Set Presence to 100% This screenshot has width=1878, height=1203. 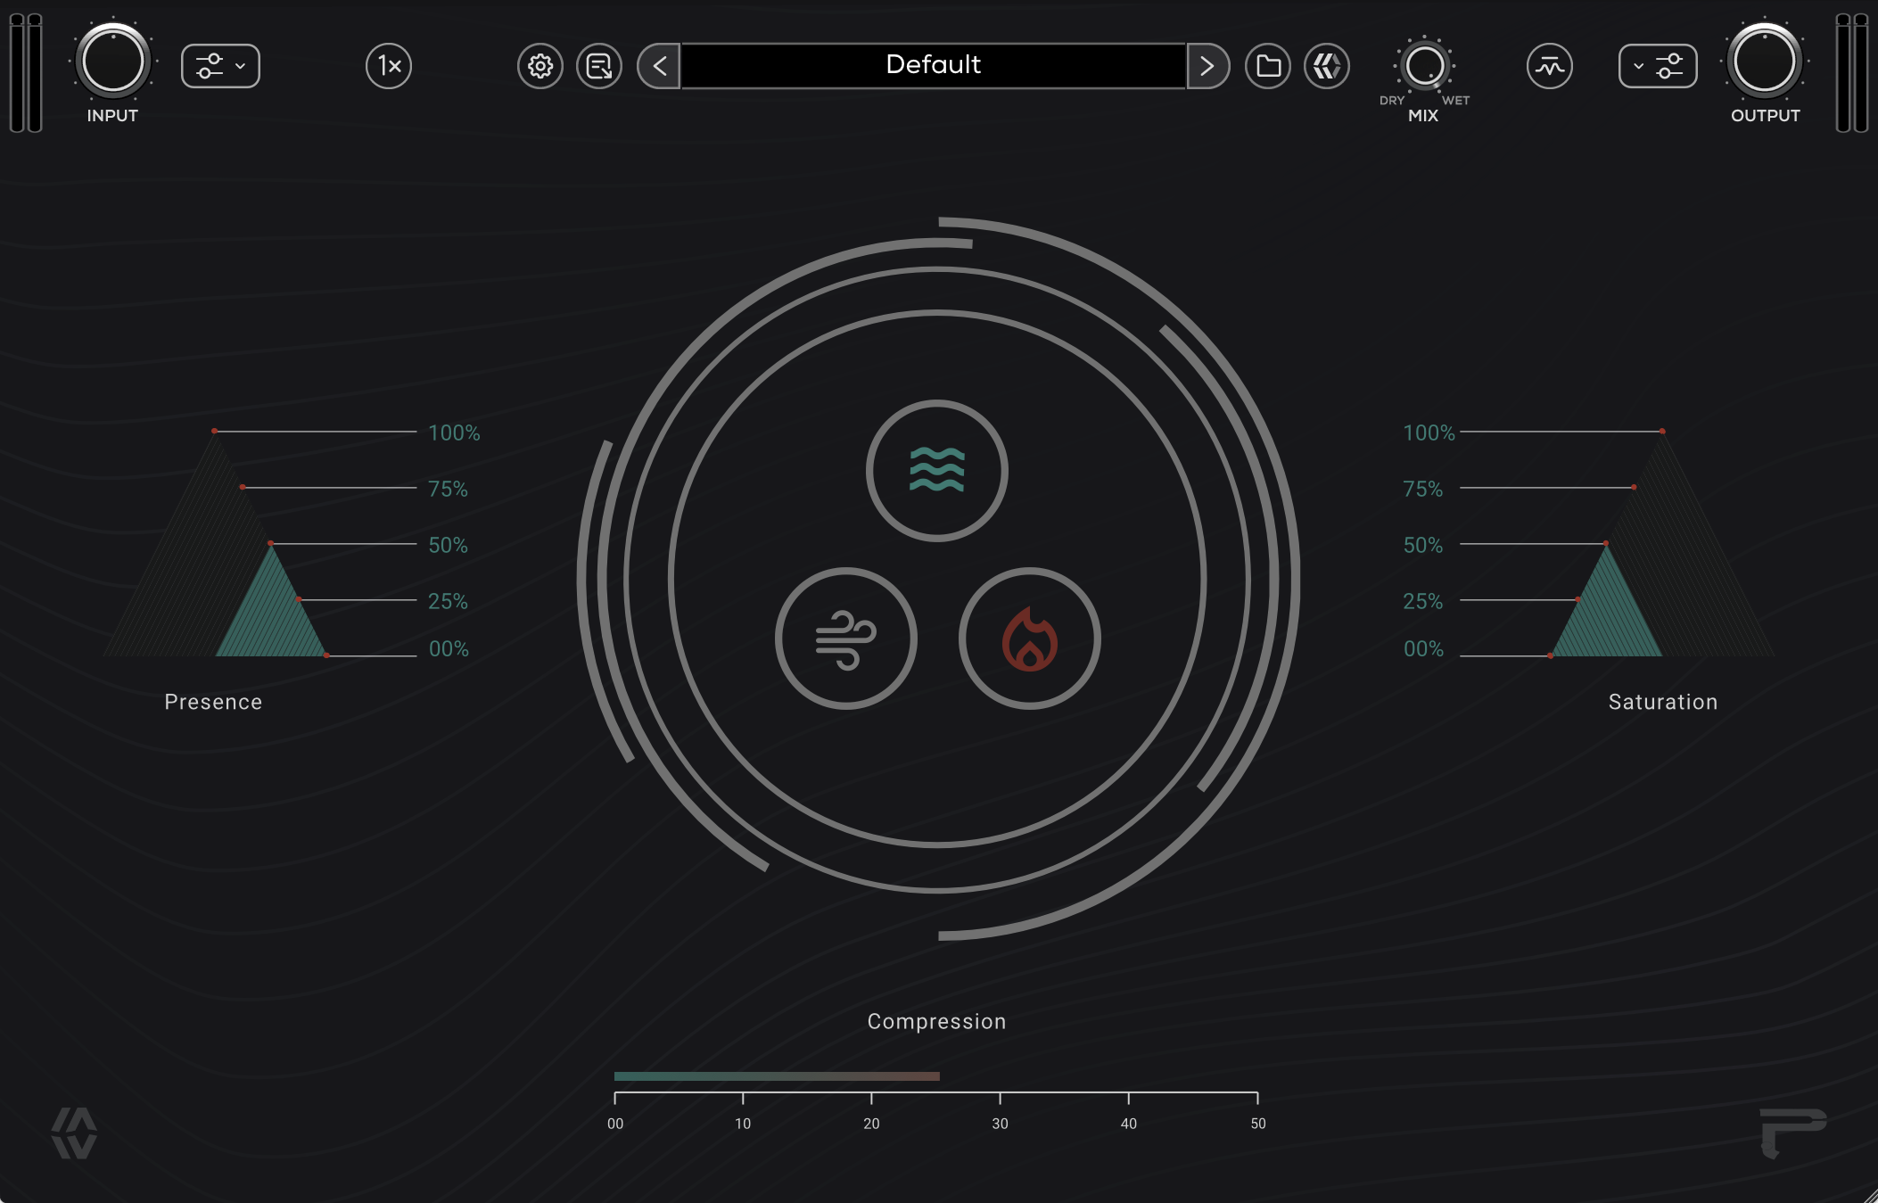point(454,433)
